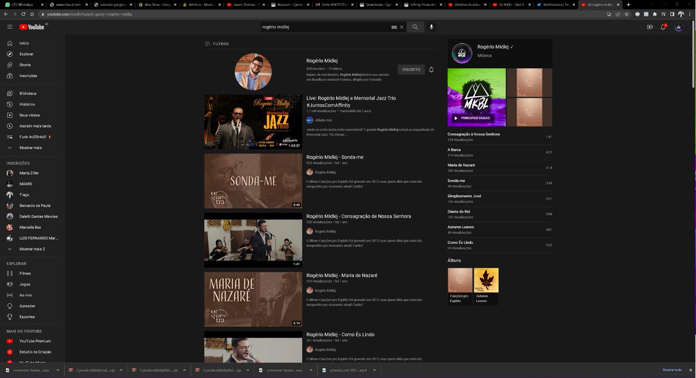Open Explorar in the sidebar
The image size is (696, 378).
32,54
